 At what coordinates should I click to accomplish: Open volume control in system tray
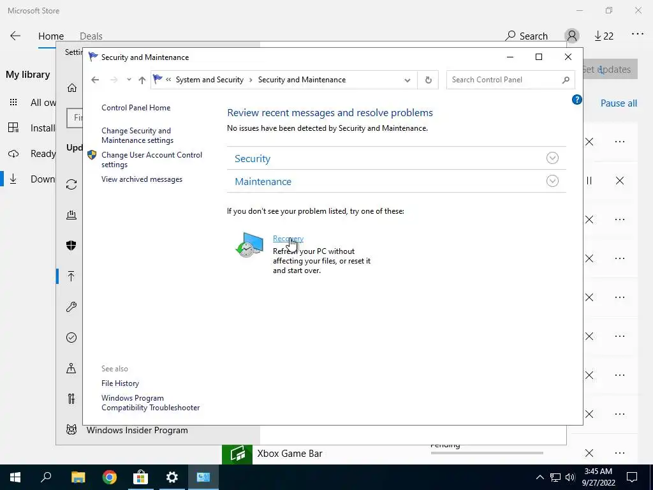tap(570, 477)
